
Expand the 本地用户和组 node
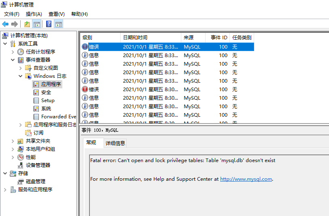coord(13,149)
